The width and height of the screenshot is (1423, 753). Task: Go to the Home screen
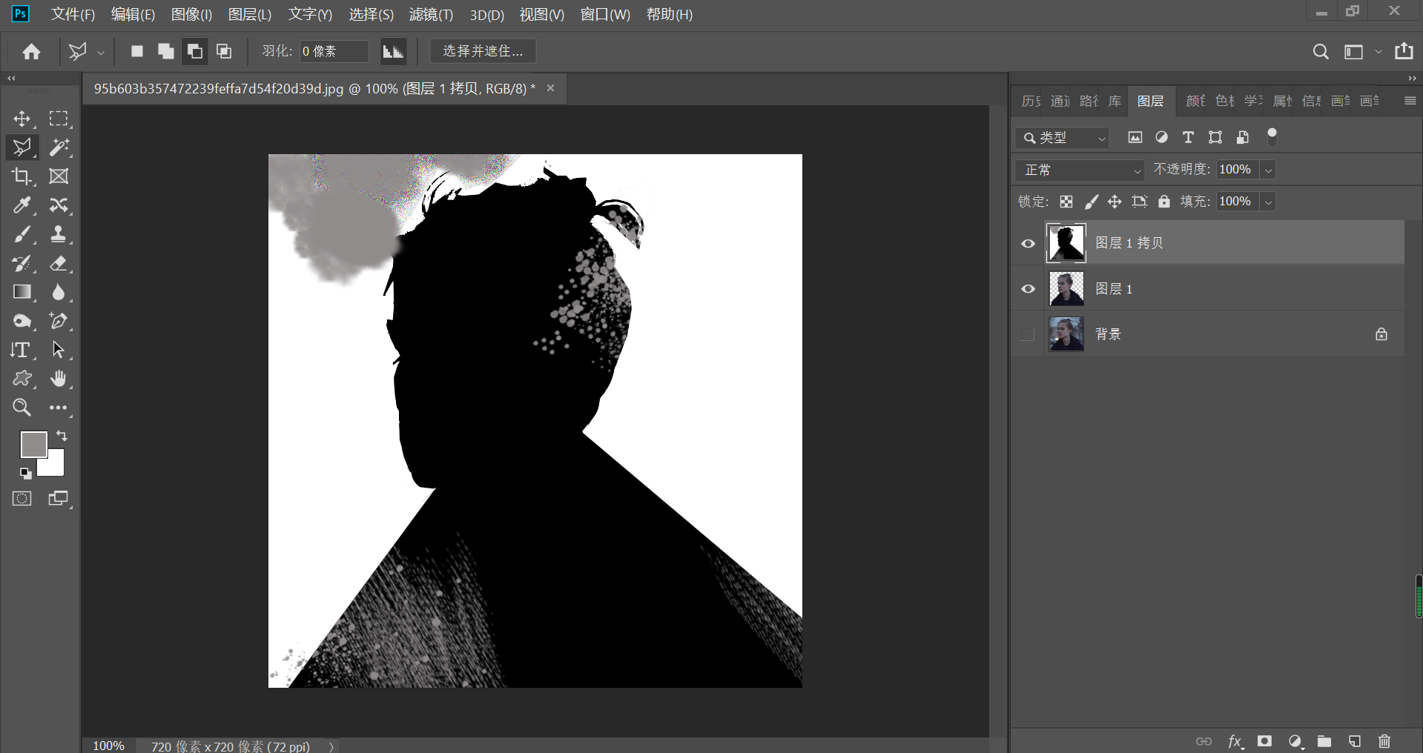click(x=31, y=51)
